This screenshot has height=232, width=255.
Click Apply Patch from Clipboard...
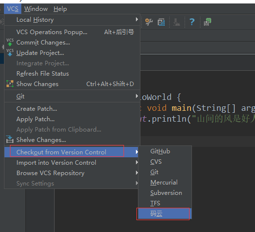pos(72,130)
